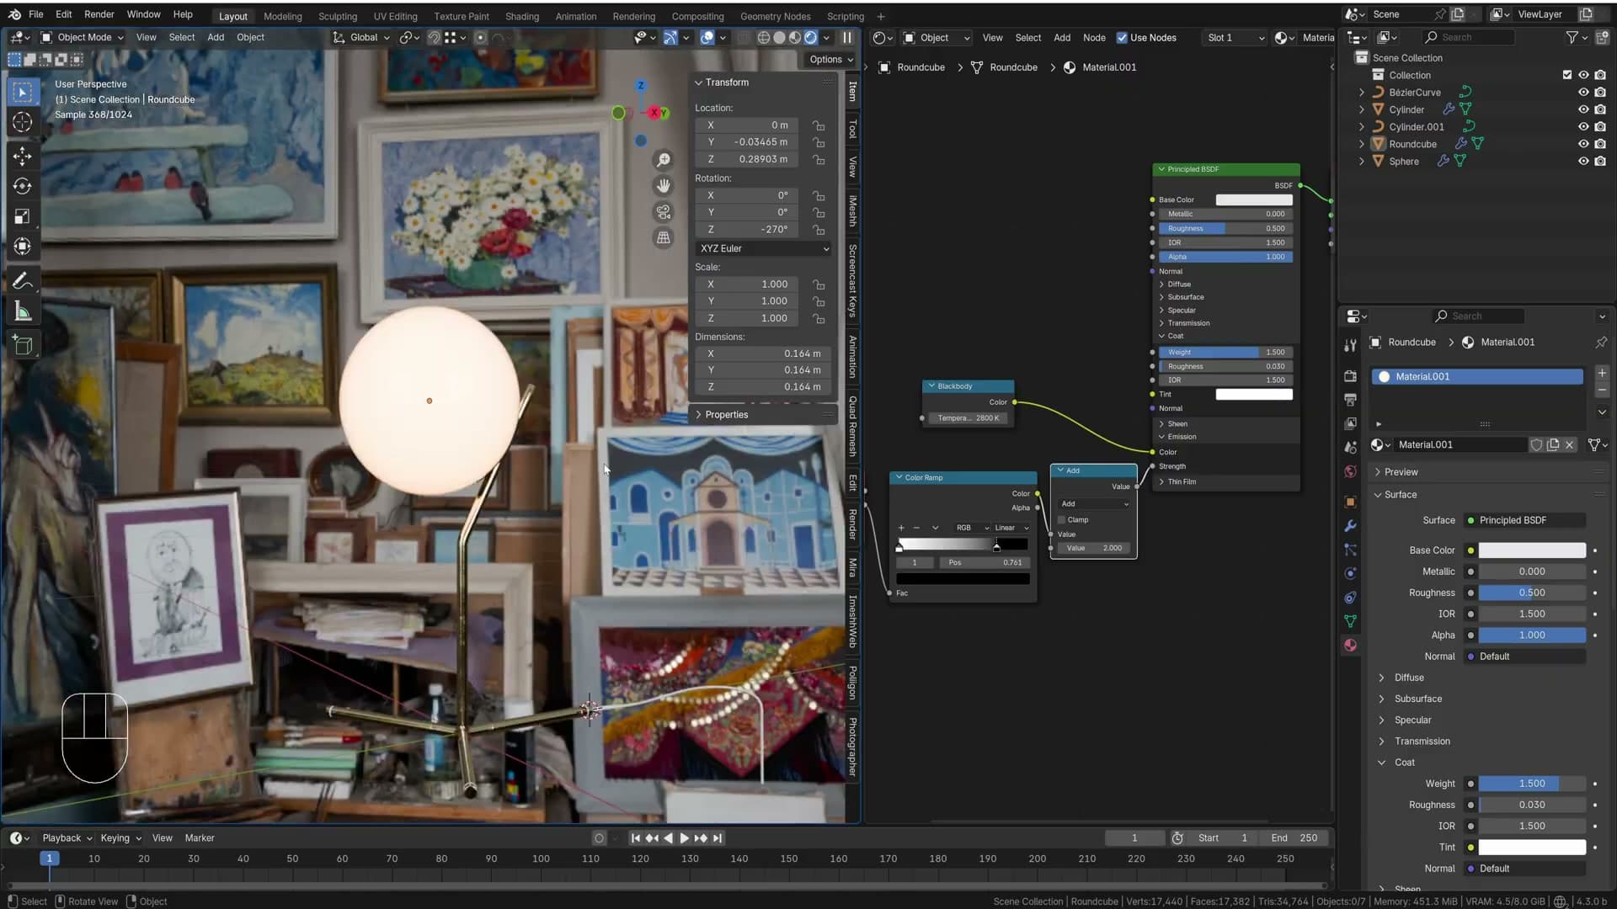Select the Cursor tool in viewport toolbar
The height and width of the screenshot is (909, 1617).
click(23, 122)
